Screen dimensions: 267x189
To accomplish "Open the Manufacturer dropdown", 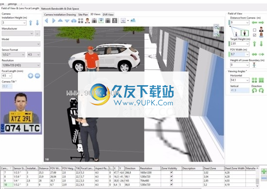I will point(31,33).
